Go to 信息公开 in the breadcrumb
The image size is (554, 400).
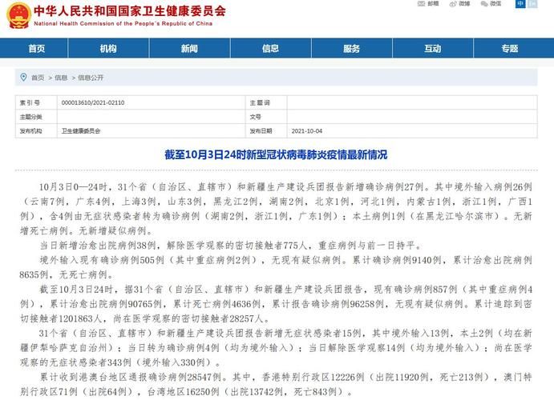tap(91, 78)
